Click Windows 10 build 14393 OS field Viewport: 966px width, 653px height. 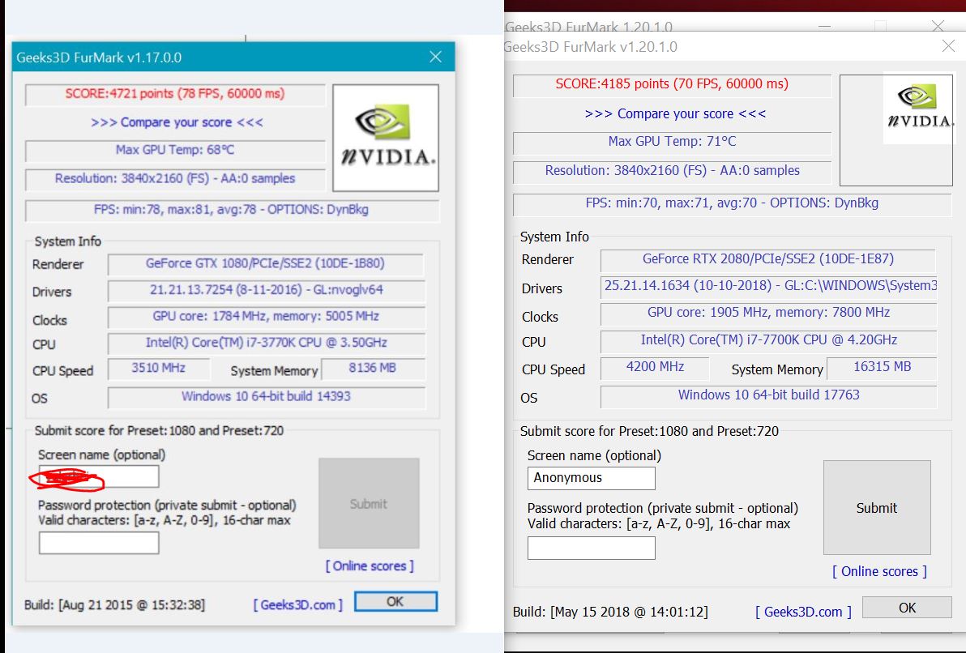point(266,396)
